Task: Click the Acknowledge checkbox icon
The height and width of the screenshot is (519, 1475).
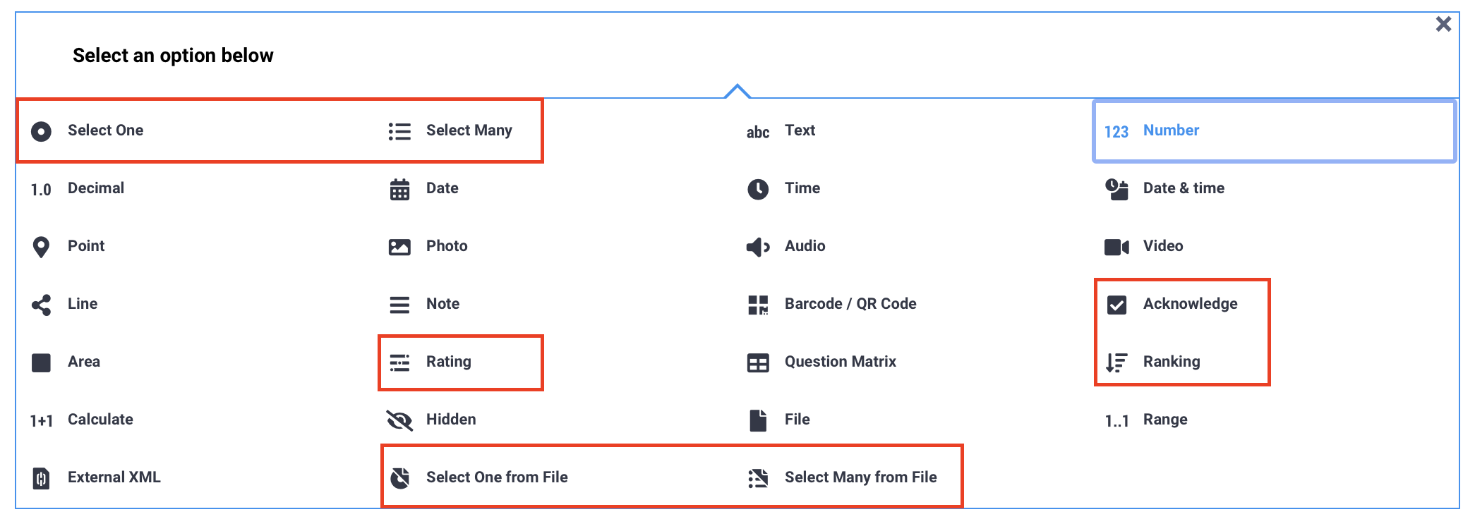Action: (x=1117, y=304)
